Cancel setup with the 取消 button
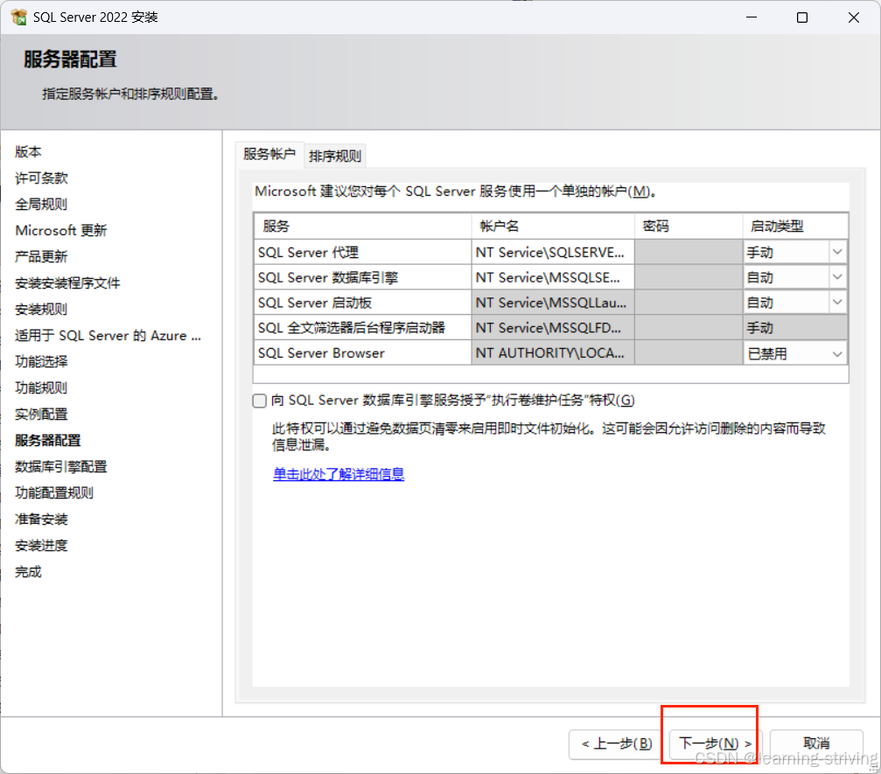This screenshot has width=881, height=774. click(x=816, y=743)
